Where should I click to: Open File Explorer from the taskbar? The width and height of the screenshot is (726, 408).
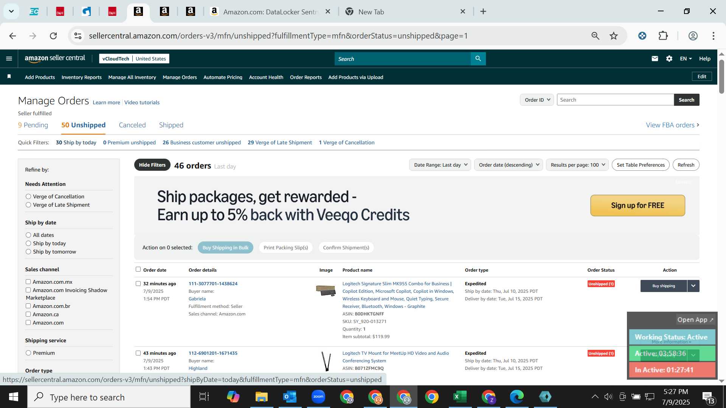click(x=261, y=397)
